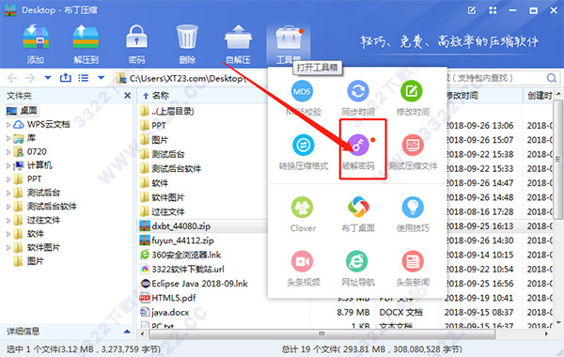The width and height of the screenshot is (564, 357).
Task: Expand the 过往文件 tree node
Action: pos(8,220)
